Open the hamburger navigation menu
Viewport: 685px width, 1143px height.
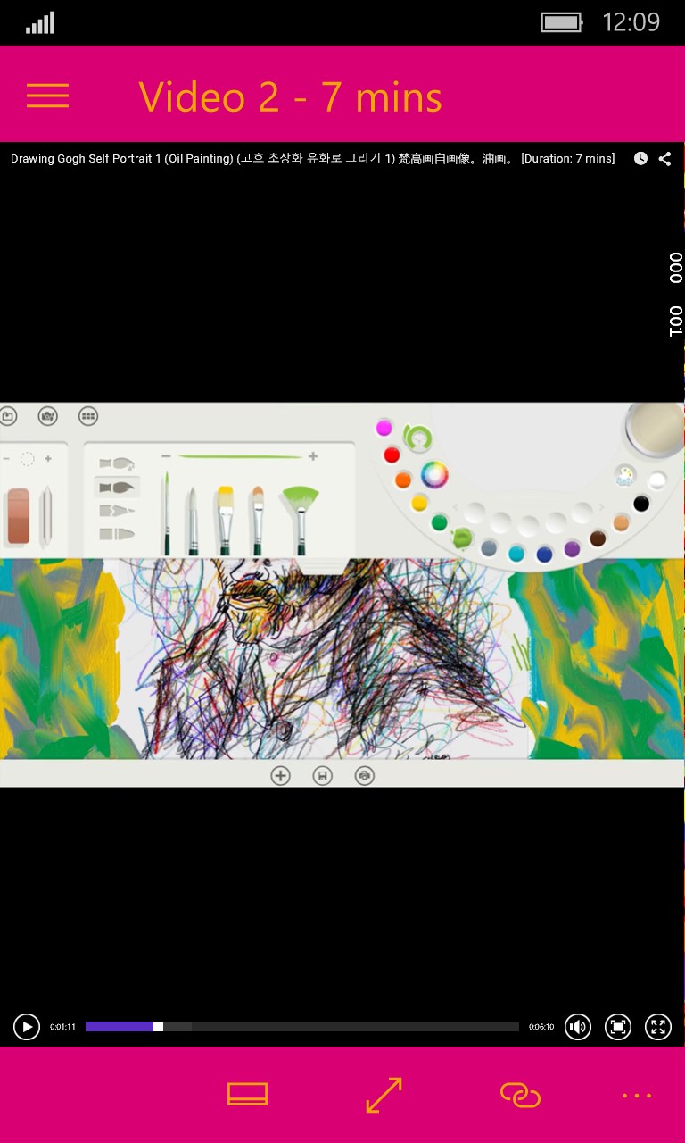[x=47, y=96]
